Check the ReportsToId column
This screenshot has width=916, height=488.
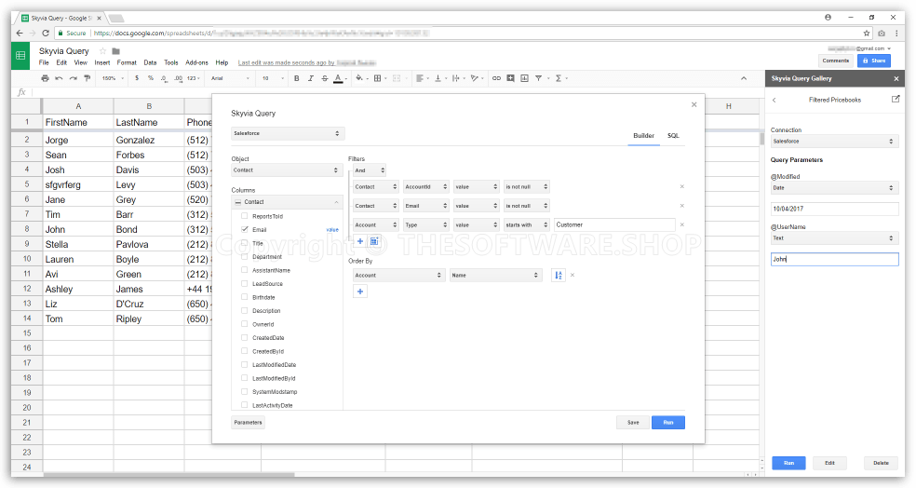pos(245,216)
